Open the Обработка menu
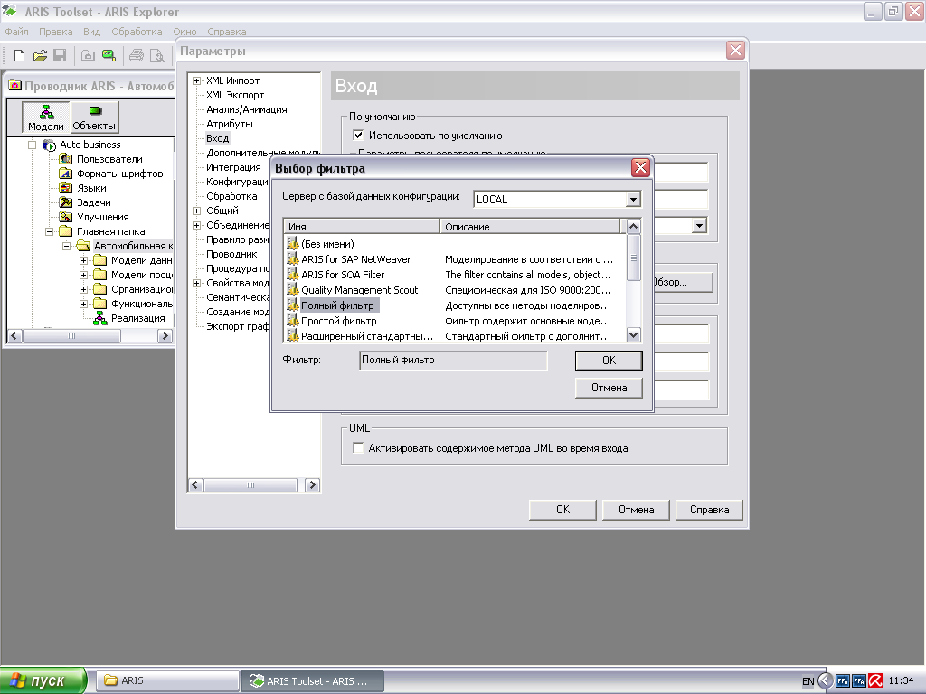The image size is (926, 694). (x=137, y=32)
